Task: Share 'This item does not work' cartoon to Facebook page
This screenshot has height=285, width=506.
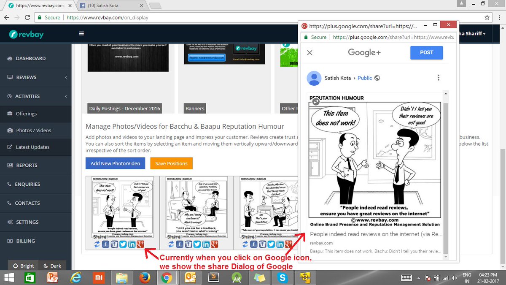Action: (114, 244)
